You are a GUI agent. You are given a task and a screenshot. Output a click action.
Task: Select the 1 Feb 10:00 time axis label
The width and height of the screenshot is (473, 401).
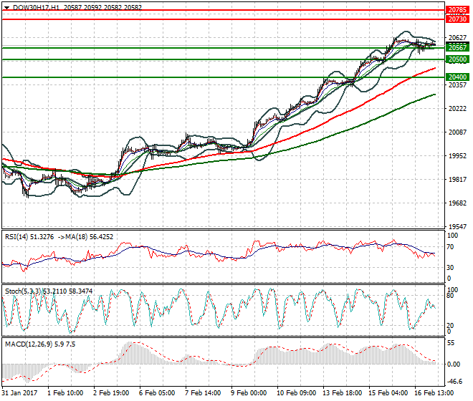click(65, 393)
